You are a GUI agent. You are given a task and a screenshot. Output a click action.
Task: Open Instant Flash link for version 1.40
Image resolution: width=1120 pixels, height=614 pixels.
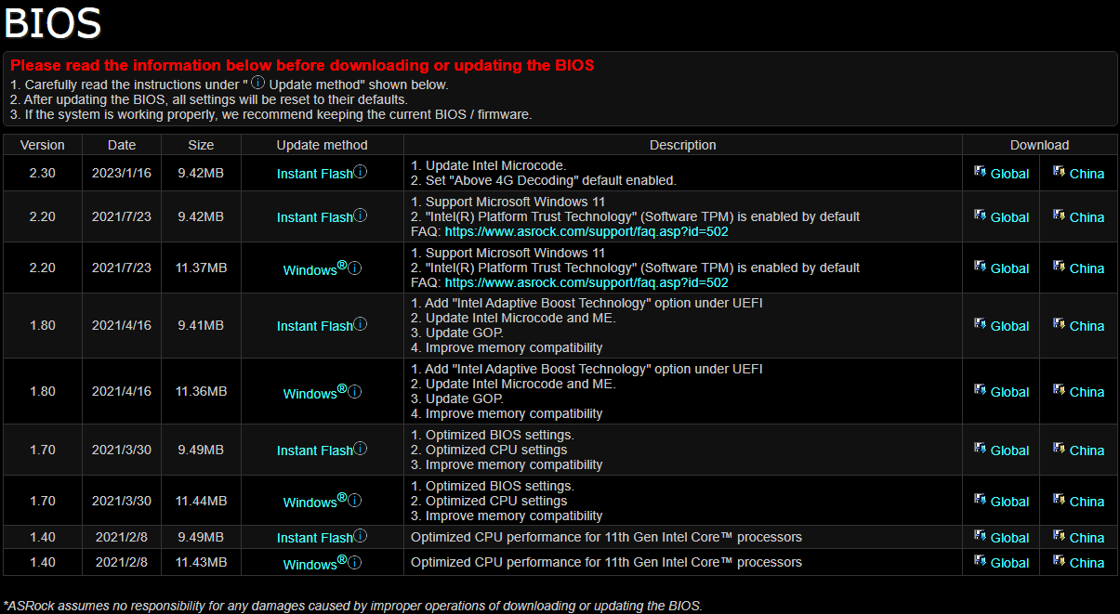tap(315, 538)
